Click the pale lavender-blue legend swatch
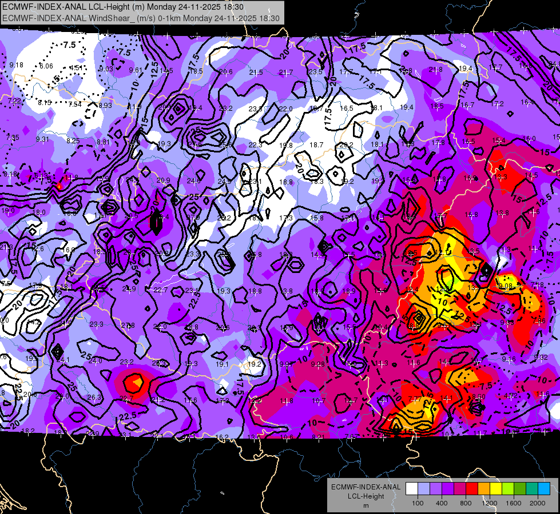The width and height of the screenshot is (560, 514). pos(424,489)
